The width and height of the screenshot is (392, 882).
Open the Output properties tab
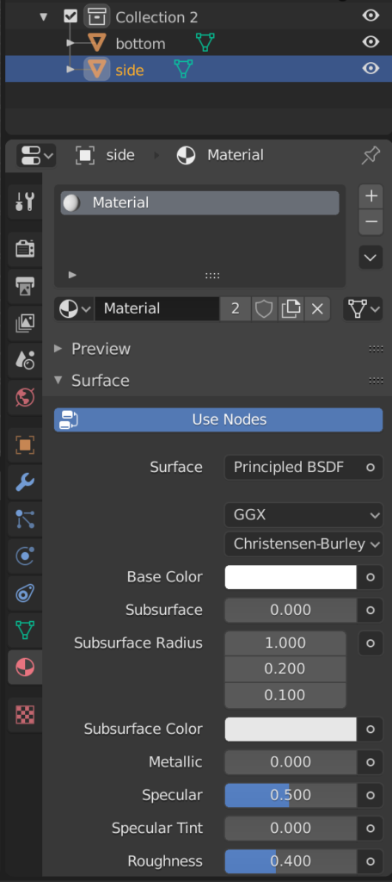25,285
